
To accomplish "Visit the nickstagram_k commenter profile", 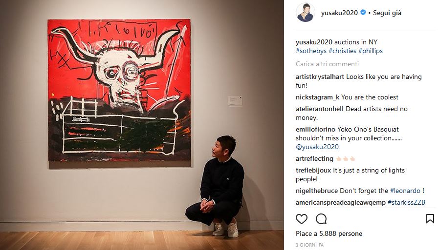I will (x=318, y=97).
